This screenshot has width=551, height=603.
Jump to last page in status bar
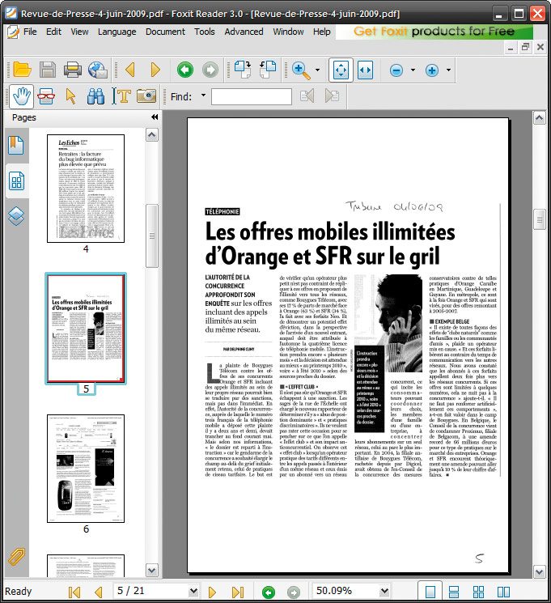point(238,592)
